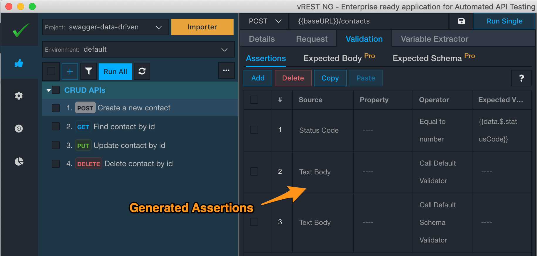Toggle checkbox for Status Code assertion row
The width and height of the screenshot is (537, 256).
pyautogui.click(x=254, y=130)
